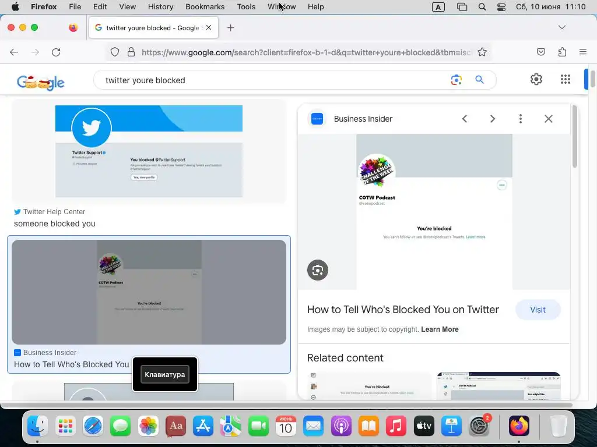Select the Business Insider COTW Podcast thumbnail
The image size is (597, 447).
[149, 292]
